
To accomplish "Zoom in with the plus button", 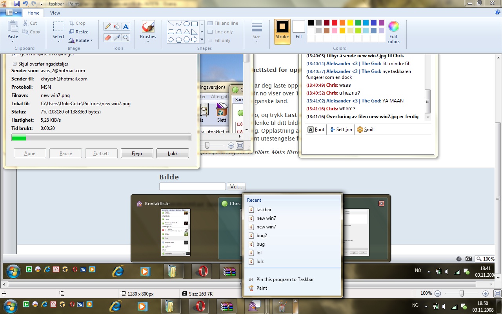I will [485, 293].
